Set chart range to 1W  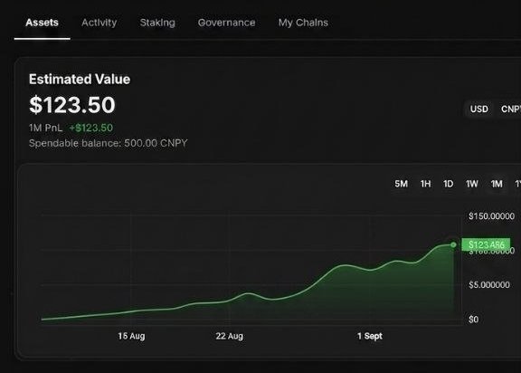(472, 184)
